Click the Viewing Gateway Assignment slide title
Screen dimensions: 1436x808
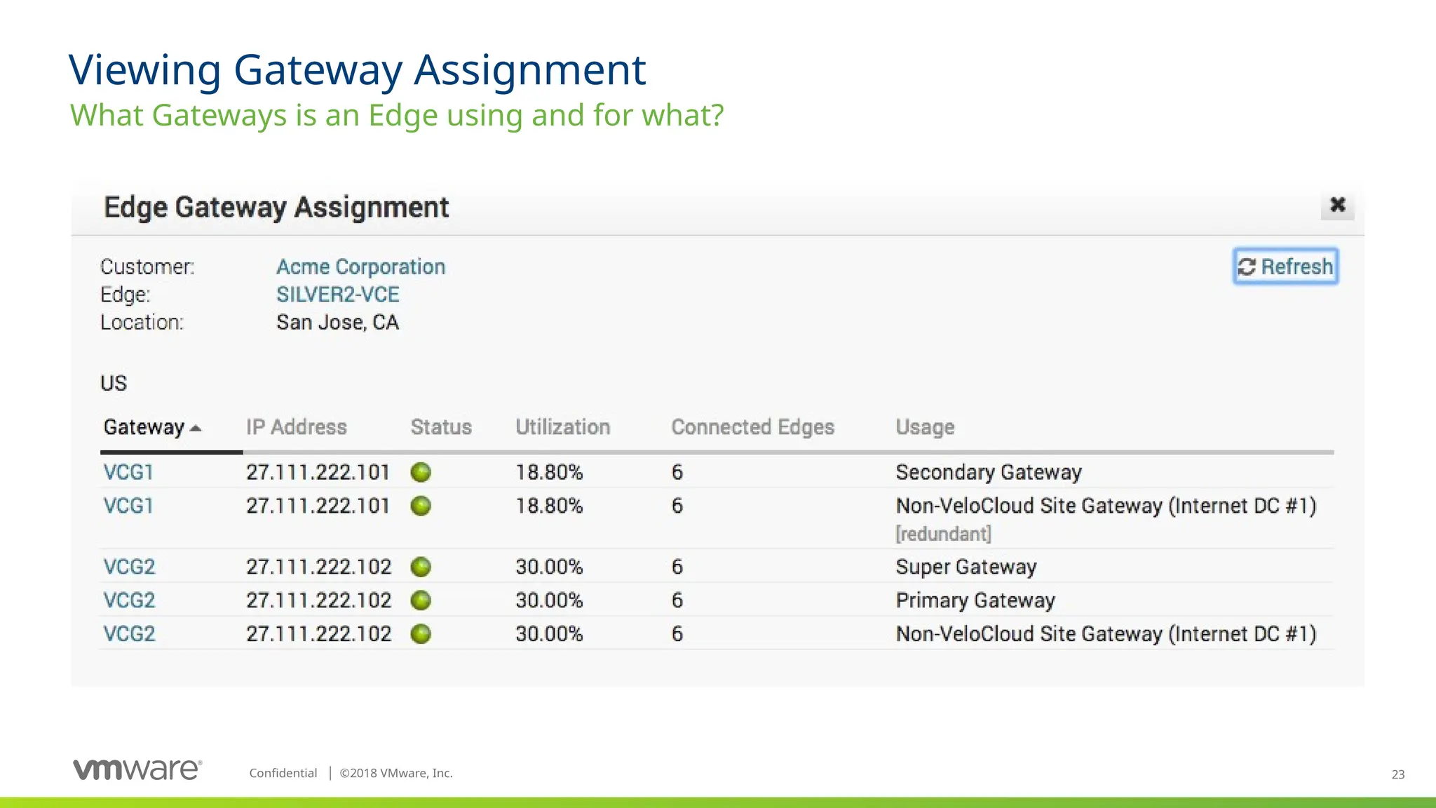[x=357, y=69]
